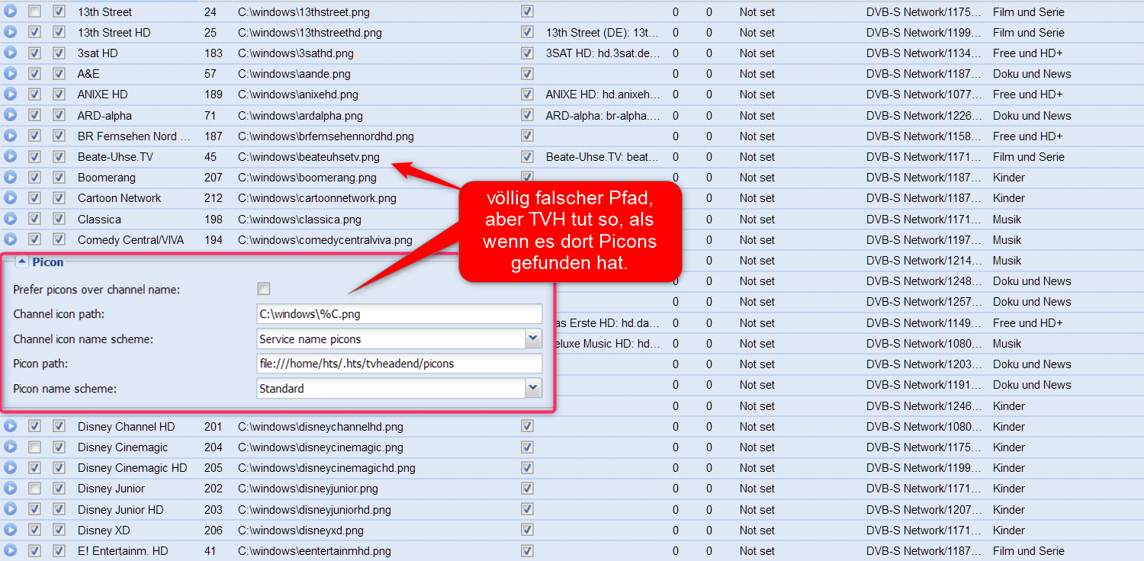Click 'Kinder' tag for Boomerang

pos(1009,178)
